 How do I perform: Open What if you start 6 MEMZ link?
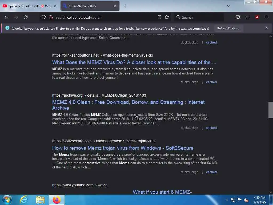pyautogui.click(x=162, y=192)
